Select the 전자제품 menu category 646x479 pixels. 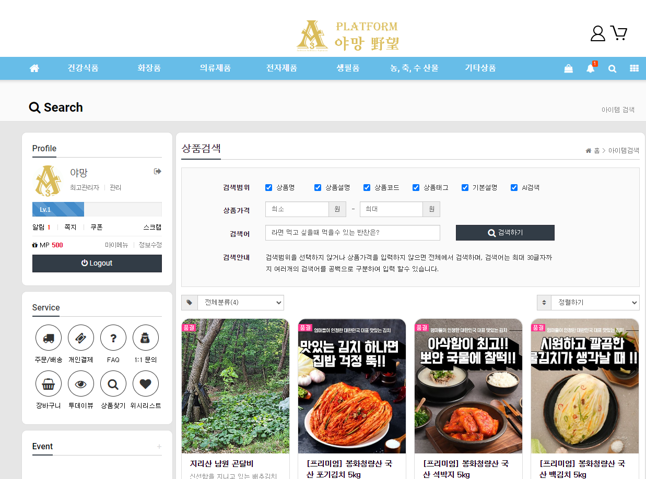(281, 68)
